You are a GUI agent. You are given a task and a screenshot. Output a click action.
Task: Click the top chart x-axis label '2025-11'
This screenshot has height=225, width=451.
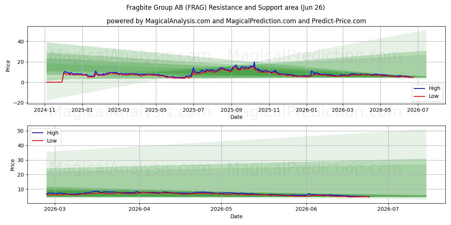pos(269,110)
